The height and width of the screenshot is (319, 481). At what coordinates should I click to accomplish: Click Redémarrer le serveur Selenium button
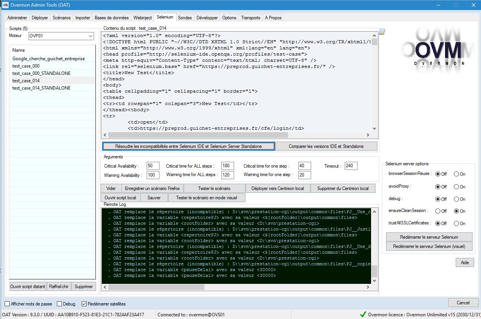tap(429, 237)
